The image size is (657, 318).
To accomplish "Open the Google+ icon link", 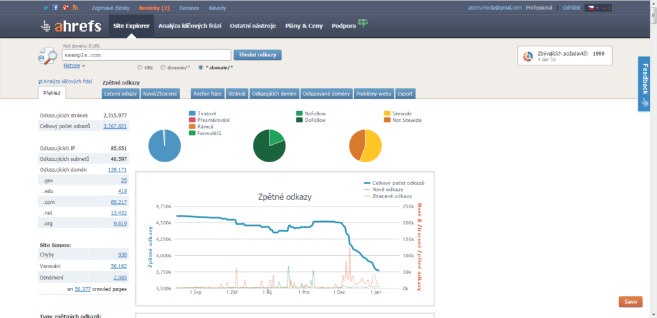I will (65, 8).
